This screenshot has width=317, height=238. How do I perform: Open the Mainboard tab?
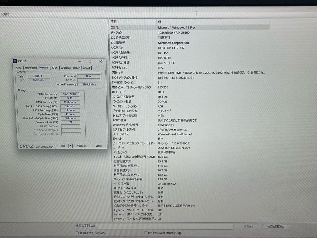31,68
